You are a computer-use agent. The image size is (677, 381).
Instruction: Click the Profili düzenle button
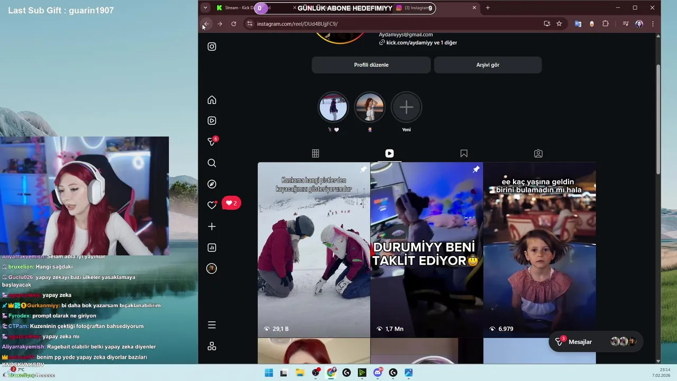point(371,65)
